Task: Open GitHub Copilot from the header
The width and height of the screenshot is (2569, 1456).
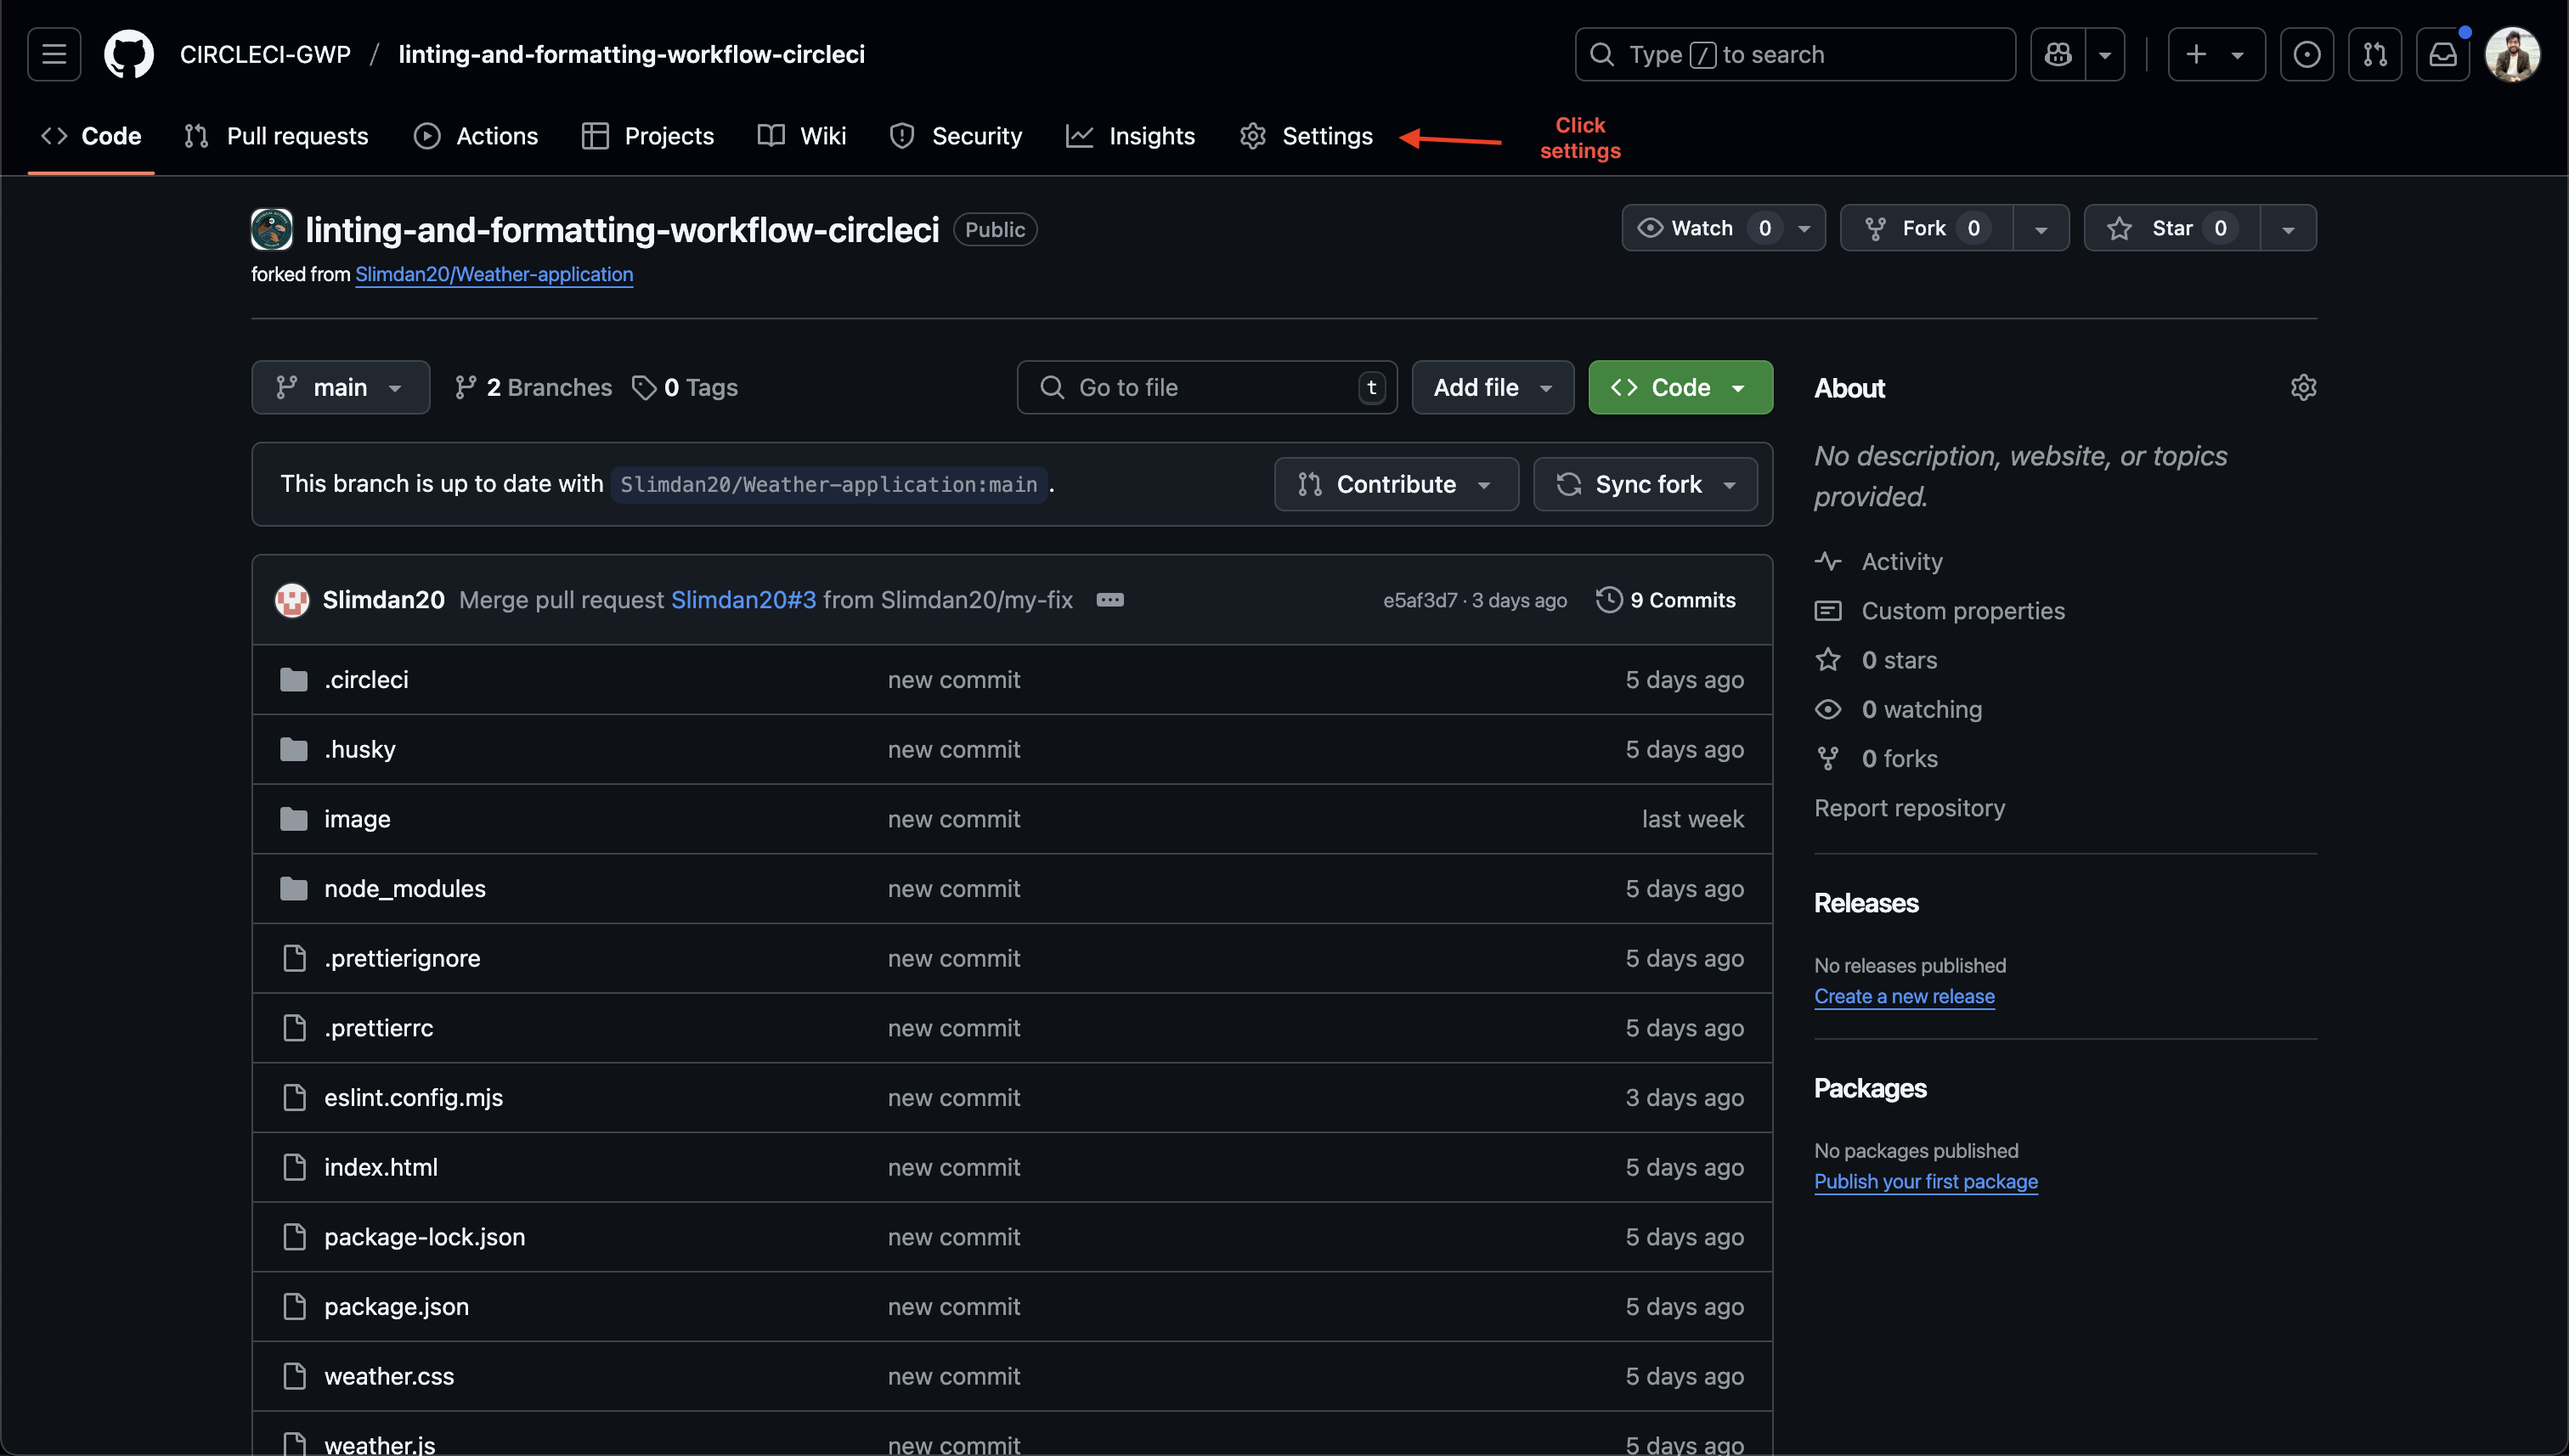Action: [x=2057, y=54]
